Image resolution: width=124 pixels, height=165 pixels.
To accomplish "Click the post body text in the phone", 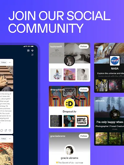I will (x=5, y=109).
